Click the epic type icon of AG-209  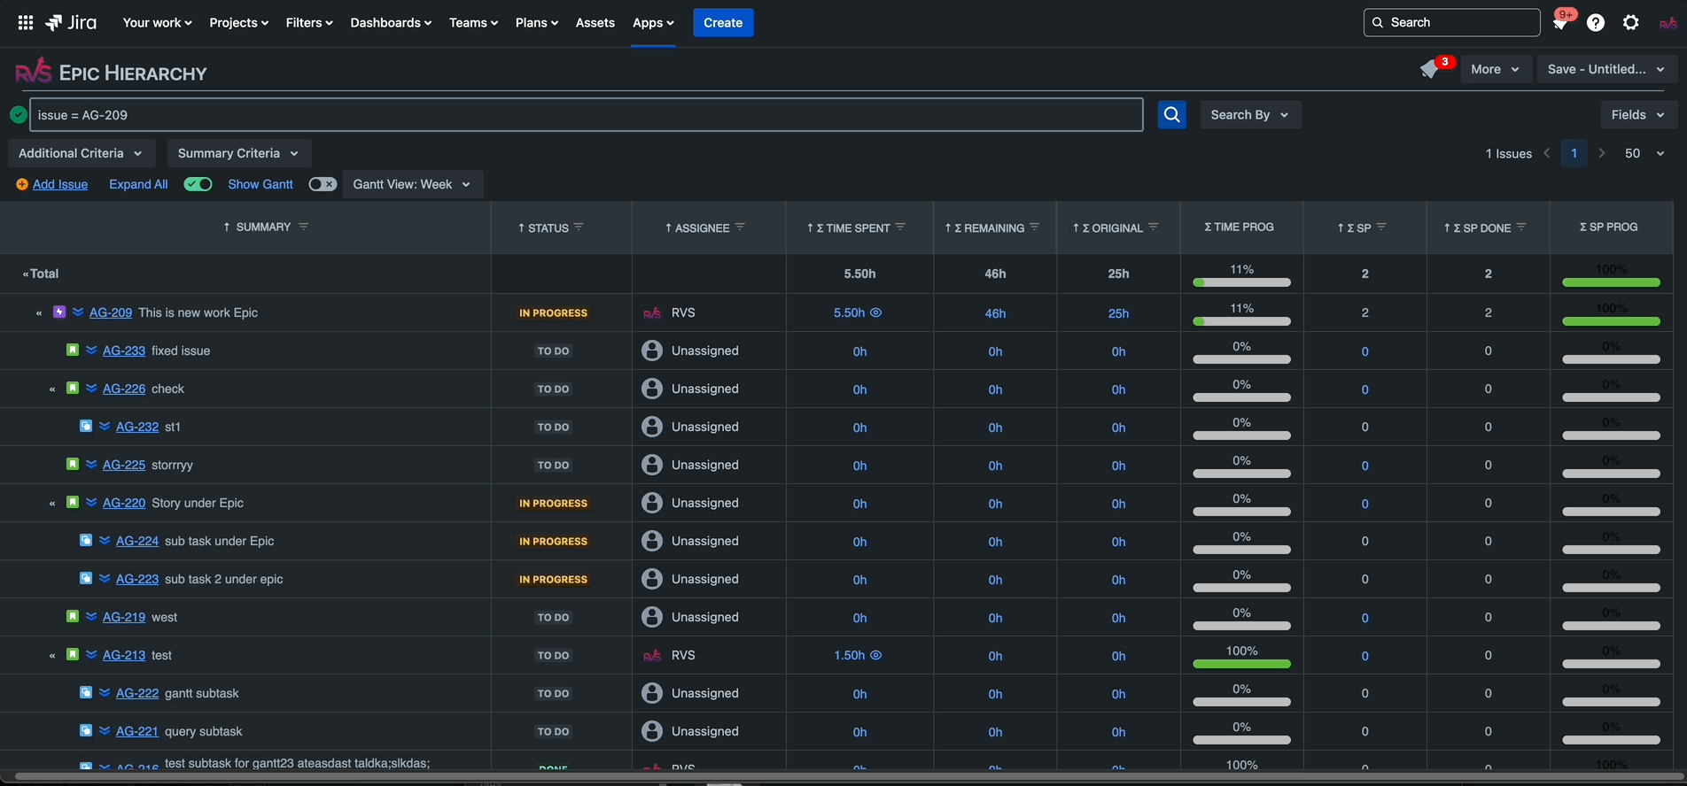(59, 312)
